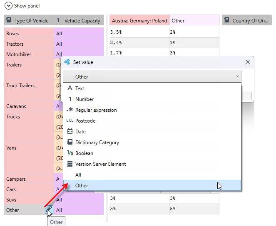This screenshot has width=276, height=226.
Task: Select the Trailers row label
Action: (x=14, y=65)
